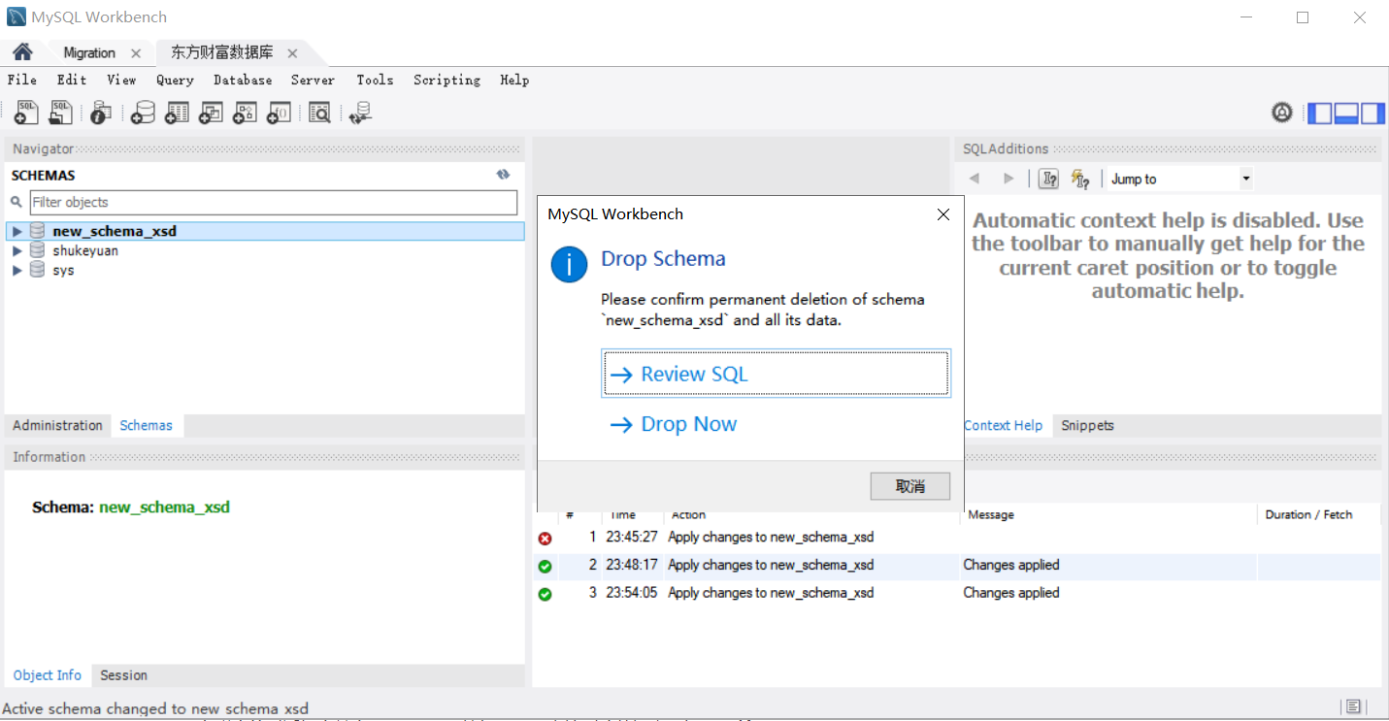
Task: Open the object inspector toolbar icon
Action: pos(101,113)
